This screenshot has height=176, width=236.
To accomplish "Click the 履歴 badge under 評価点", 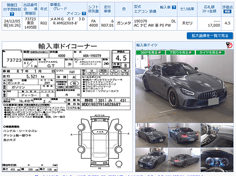I will [227, 11].
